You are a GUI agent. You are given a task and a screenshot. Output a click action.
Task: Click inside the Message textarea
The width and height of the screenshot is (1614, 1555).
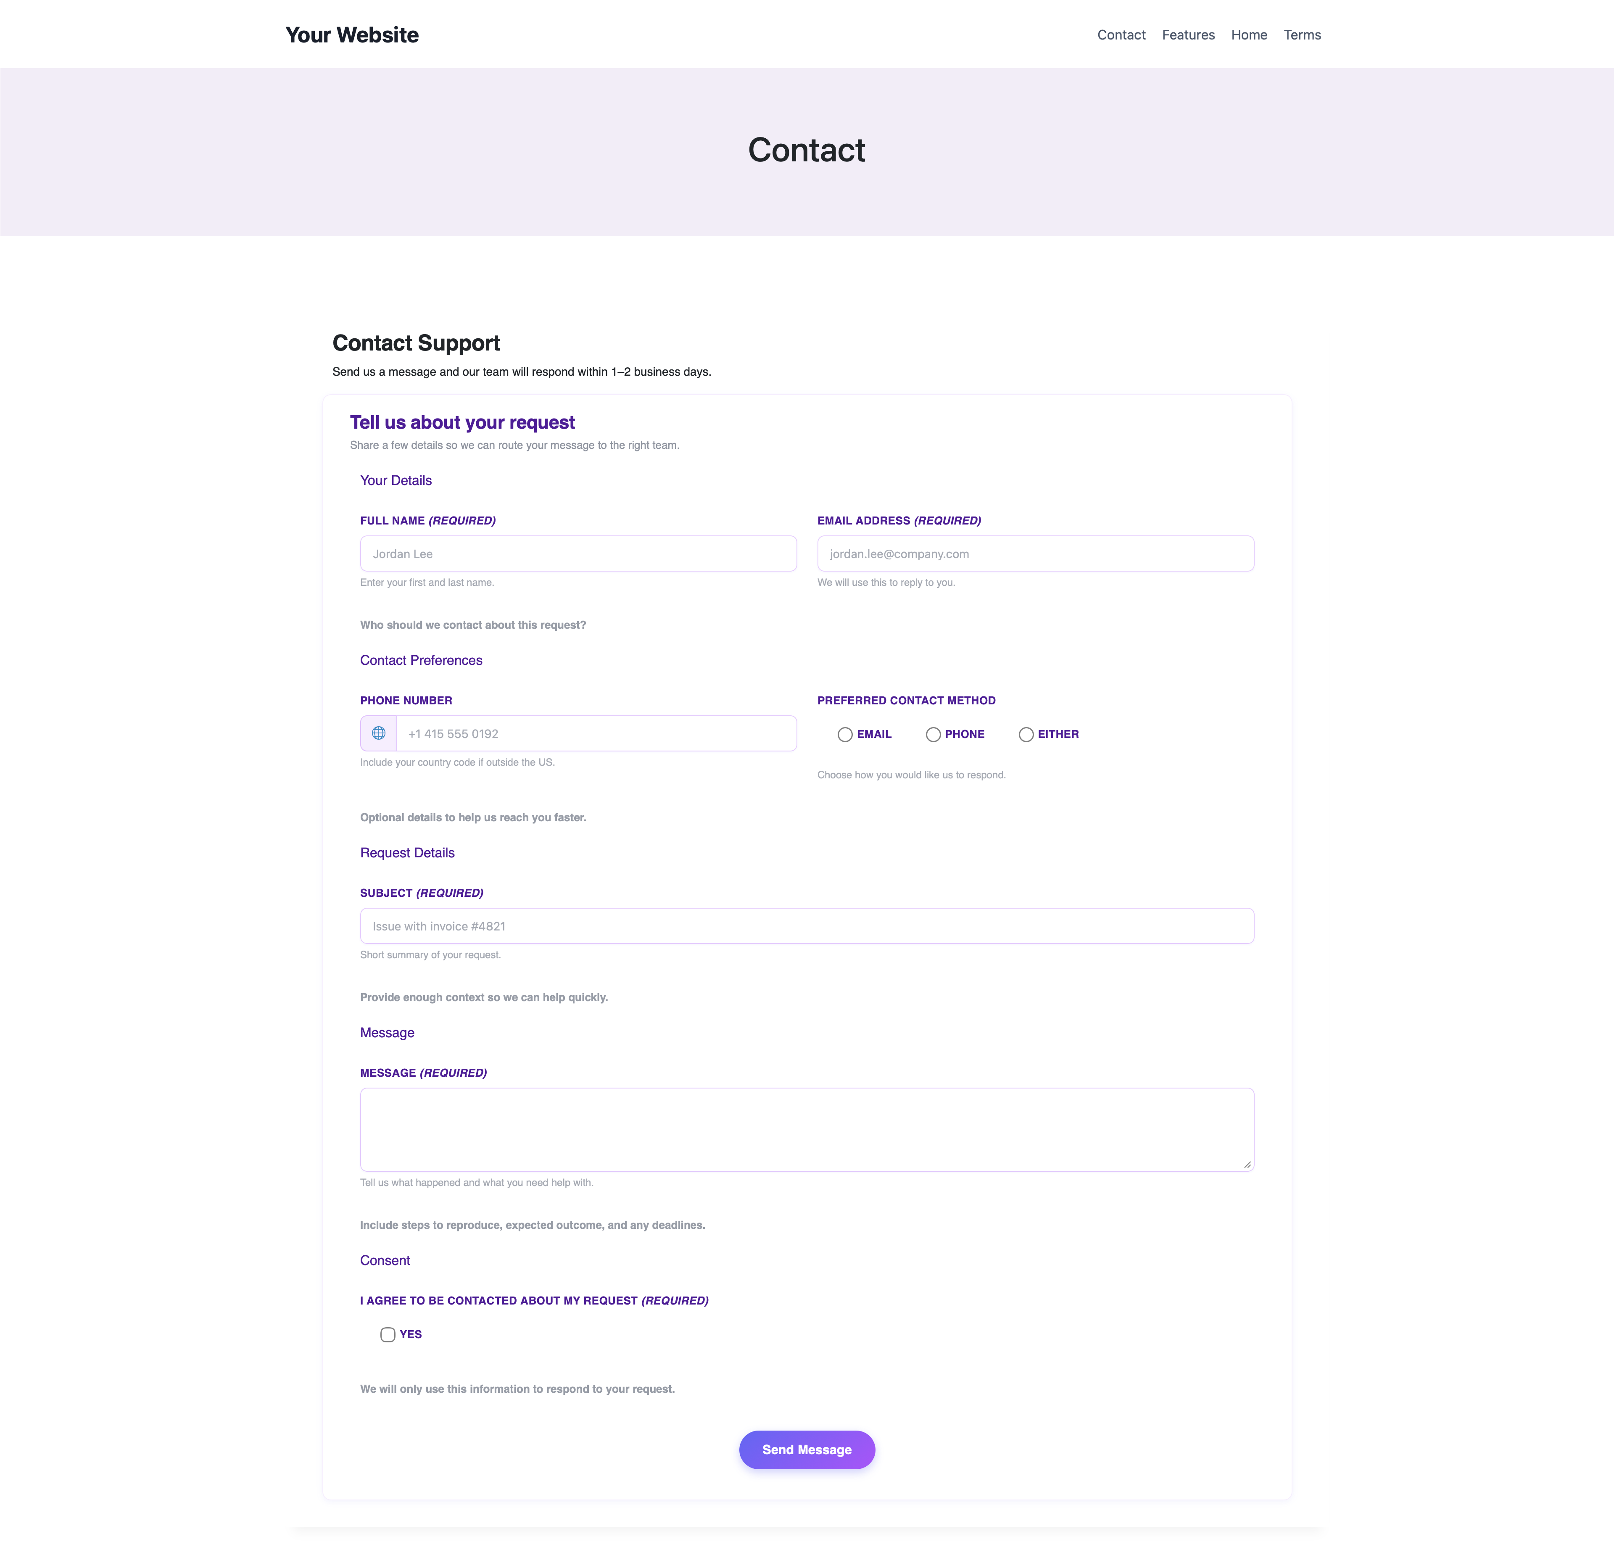pos(807,1129)
